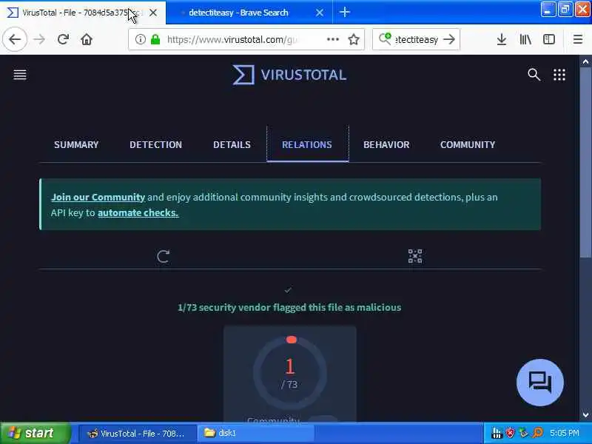Open page actions three-dots menu
Image resolution: width=592 pixels, height=444 pixels.
[x=332, y=39]
